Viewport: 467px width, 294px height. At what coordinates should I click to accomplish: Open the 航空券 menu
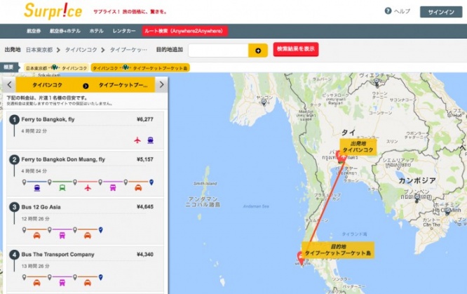[x=34, y=31]
